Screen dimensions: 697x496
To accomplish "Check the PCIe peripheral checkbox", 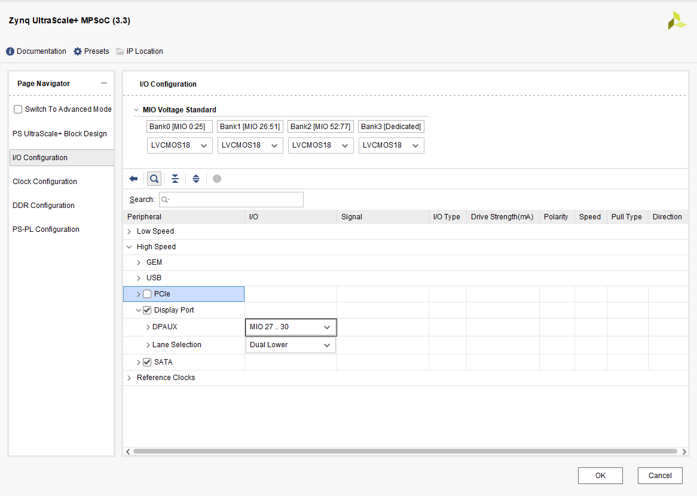I will [x=147, y=294].
